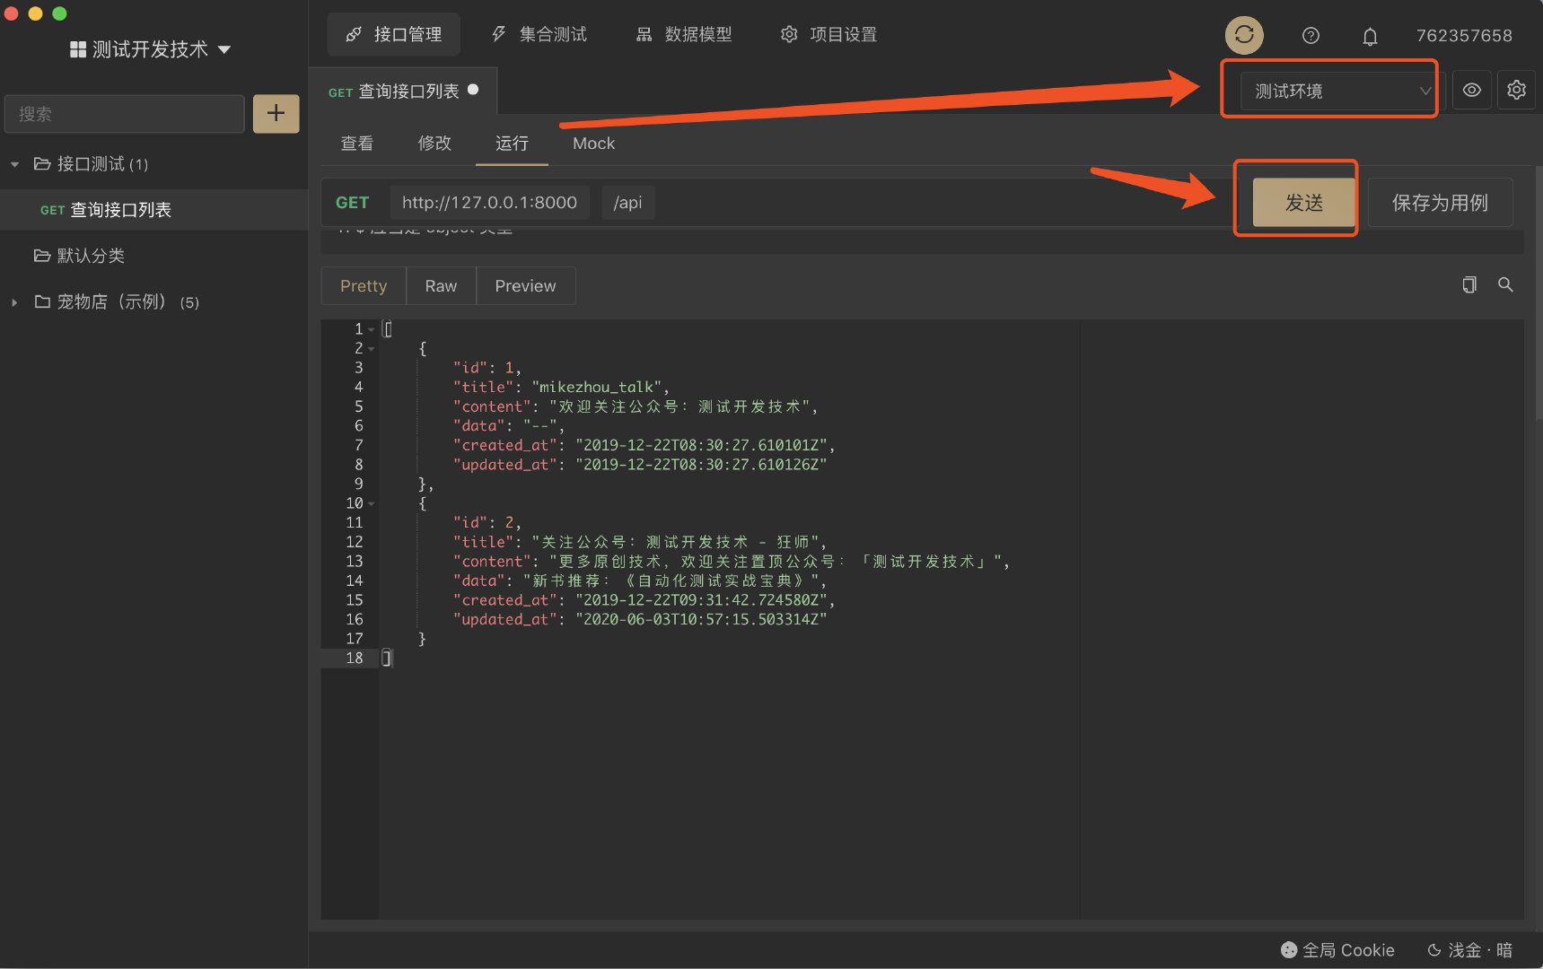Switch to the 查看 sub-tab
Screen dimensions: 1543x969
356,144
